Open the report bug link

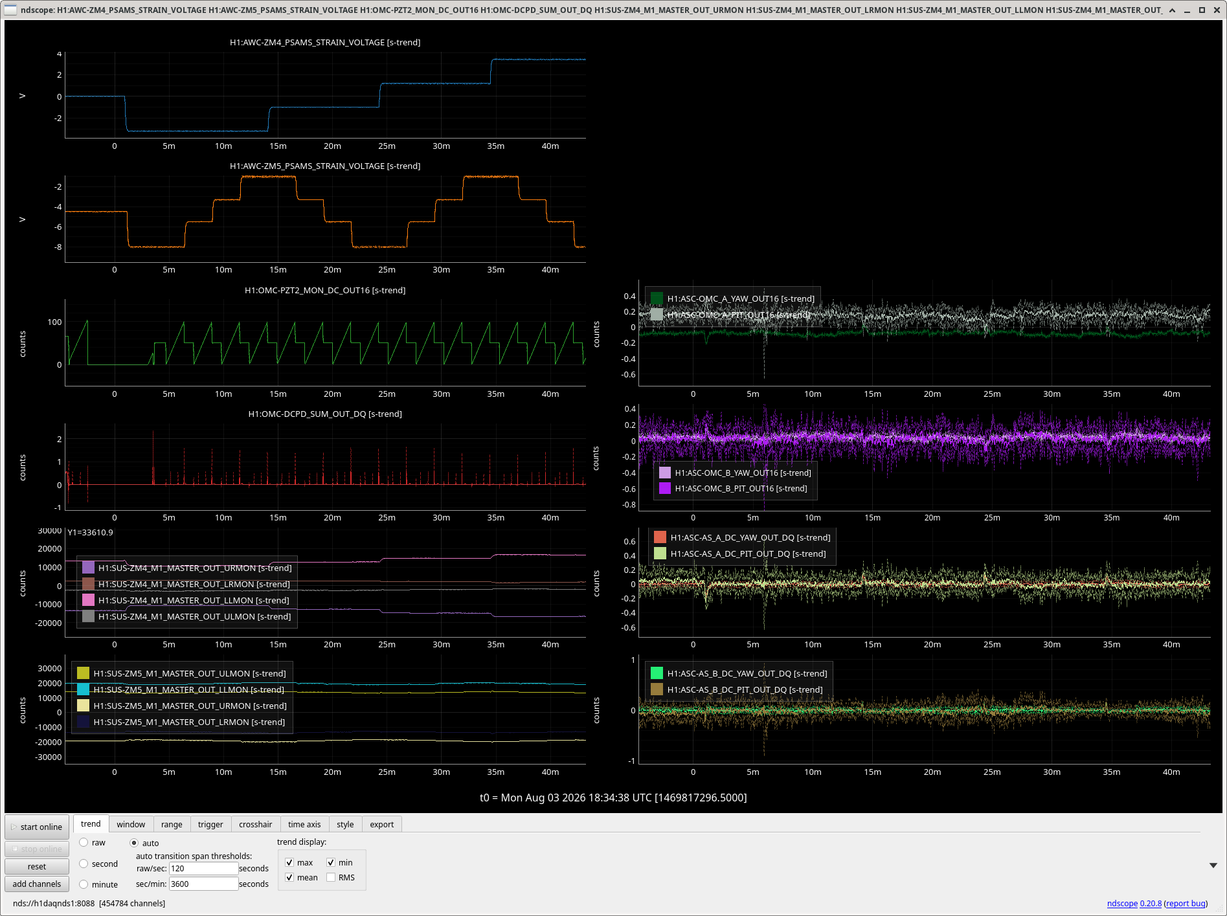1186,903
